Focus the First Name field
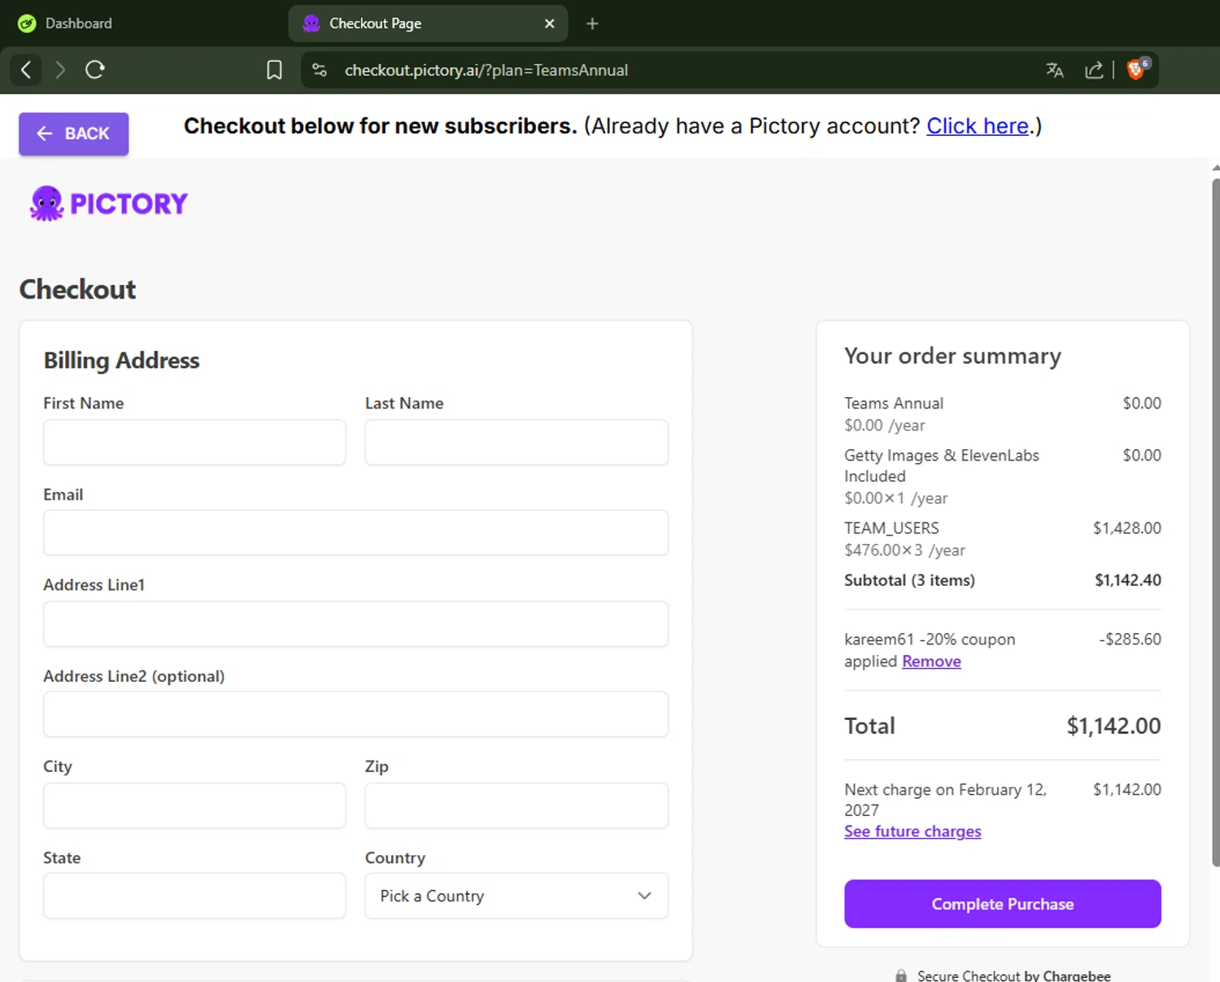 pos(194,443)
